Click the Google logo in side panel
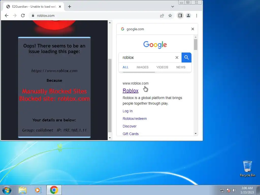 pyautogui.click(x=155, y=45)
